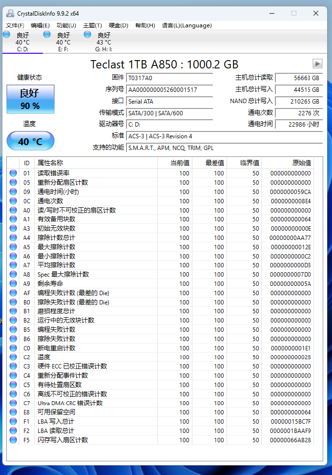Click the status icon for attribute B1 磨损程度总计
332x475 pixels.
[x=13, y=311]
